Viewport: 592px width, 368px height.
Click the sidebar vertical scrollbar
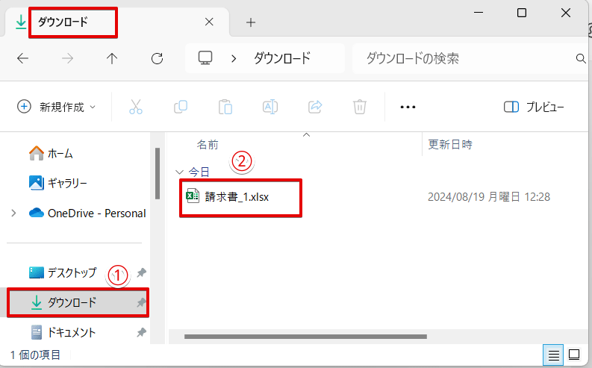pyautogui.click(x=158, y=173)
